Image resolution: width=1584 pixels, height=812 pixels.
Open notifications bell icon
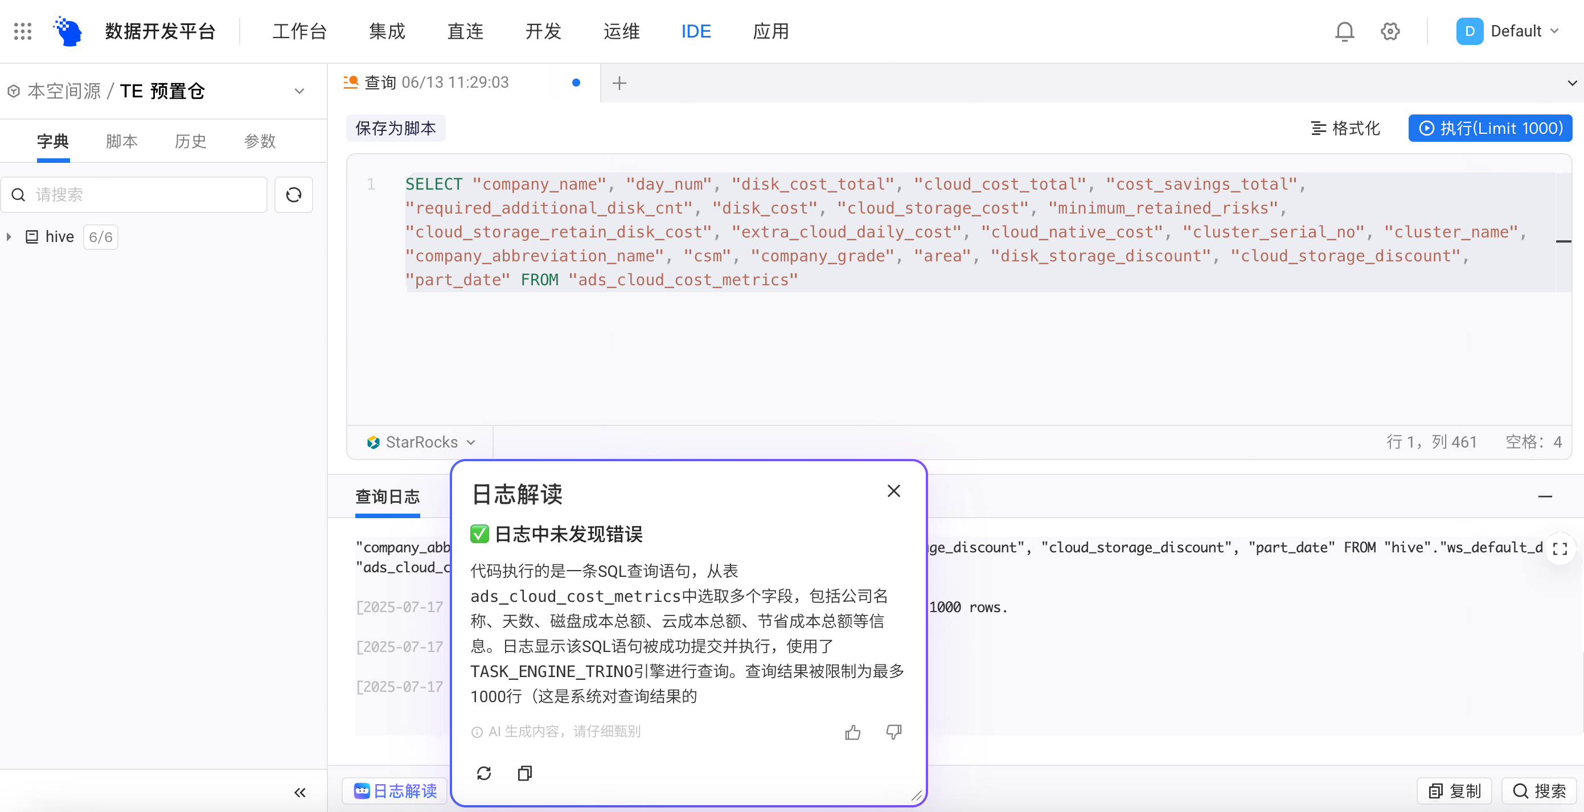point(1344,31)
